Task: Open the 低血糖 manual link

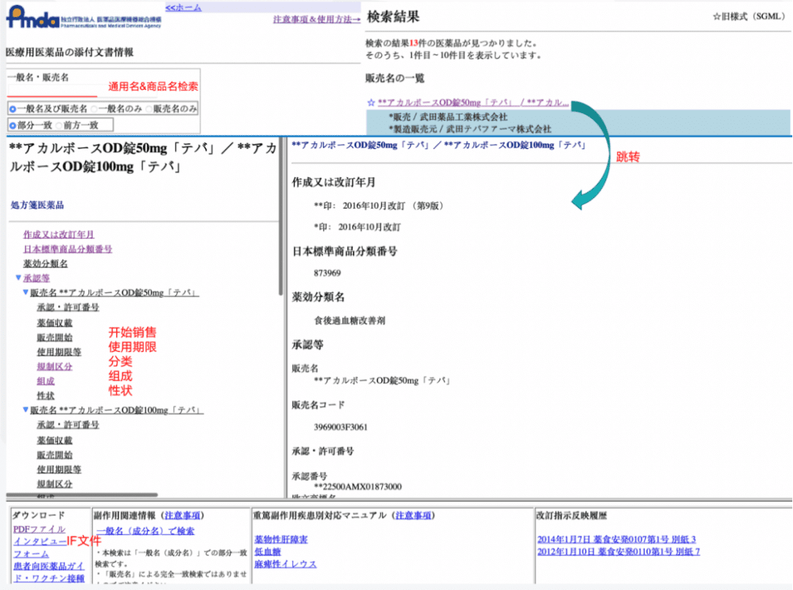Action: 267,552
